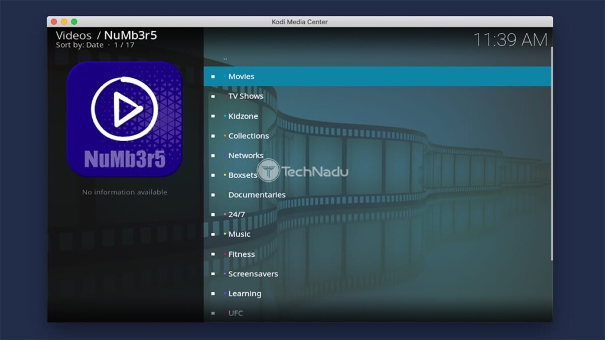Maximize Kodi window using green button
Screen dimensions: 605x340
pyautogui.click(x=74, y=22)
